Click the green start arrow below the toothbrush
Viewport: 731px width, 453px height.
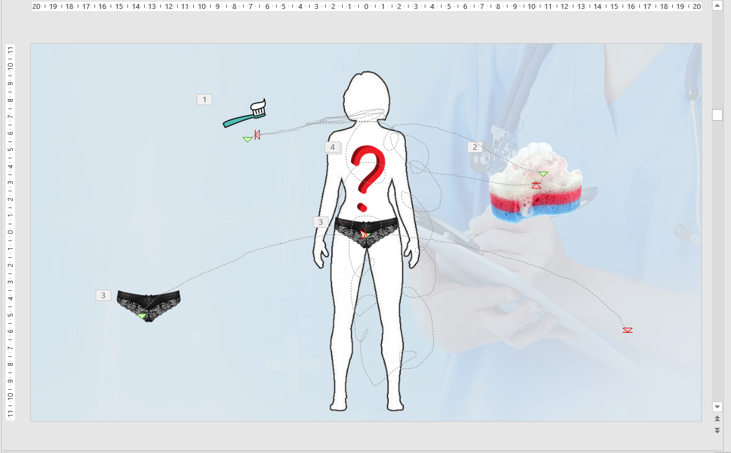[248, 139]
